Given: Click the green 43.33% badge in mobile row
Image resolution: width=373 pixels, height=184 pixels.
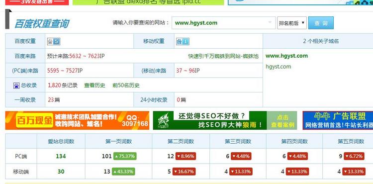Looking at the screenshot, I should tap(123, 172).
